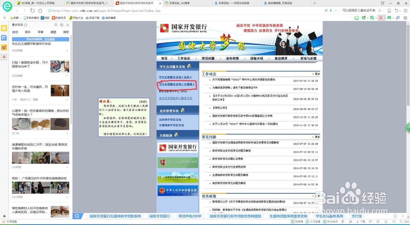410x225 pixels.
Task: Click 支付宝 suggestion in bottom bar
Action: (x=357, y=216)
